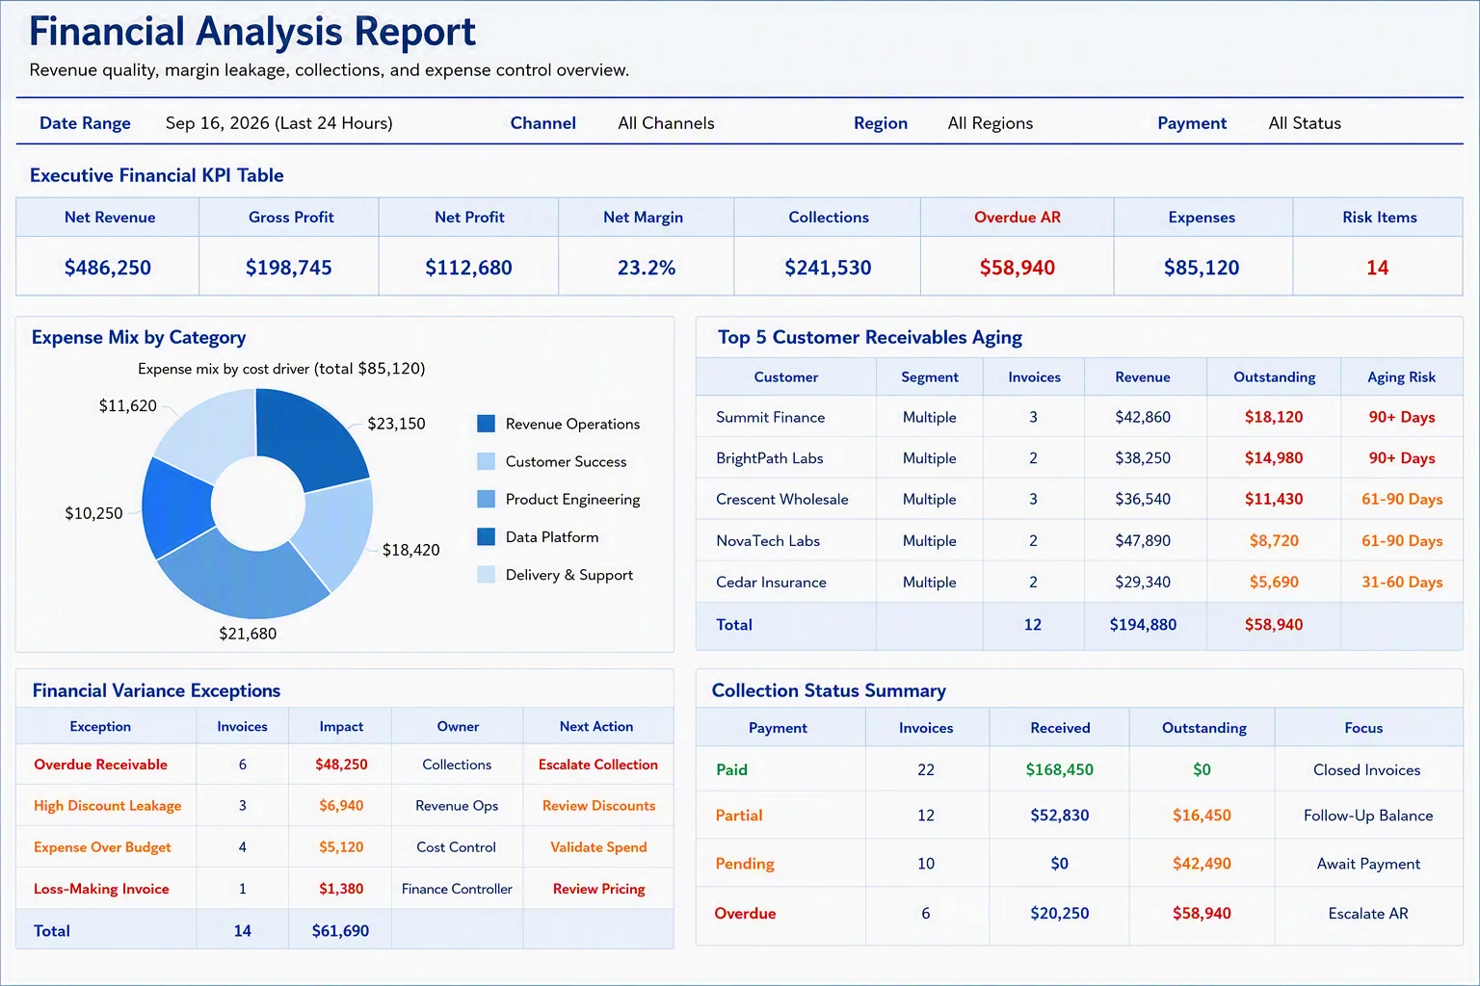This screenshot has height=986, width=1480.
Task: Sort by the Segment column header
Action: point(930,377)
